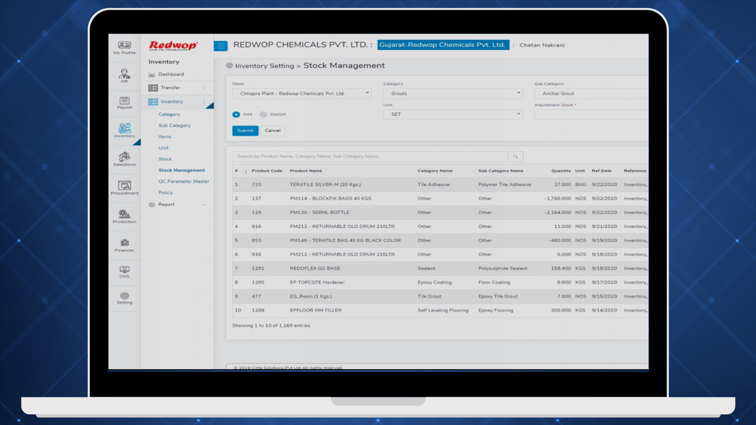Click the PM146 - TERATILE BAG 40 KG cell

point(345,240)
